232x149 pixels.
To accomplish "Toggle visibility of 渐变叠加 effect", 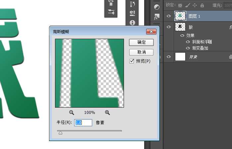I will click(188, 48).
